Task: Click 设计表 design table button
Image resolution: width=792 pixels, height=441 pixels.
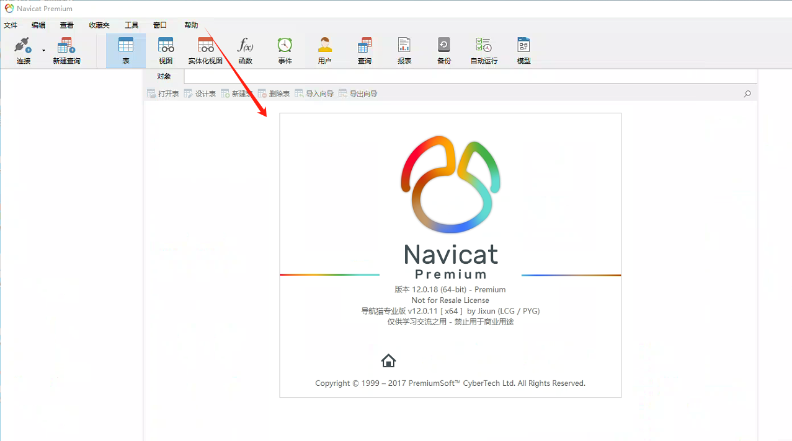Action: pos(200,94)
